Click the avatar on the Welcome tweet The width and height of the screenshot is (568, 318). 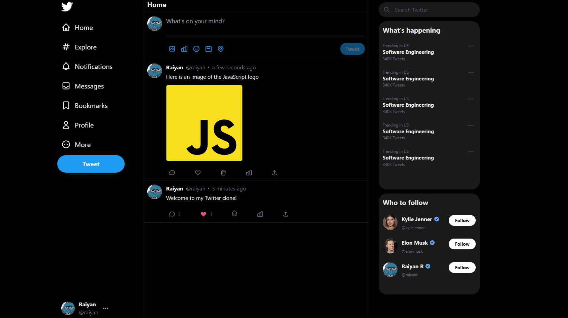tap(155, 192)
